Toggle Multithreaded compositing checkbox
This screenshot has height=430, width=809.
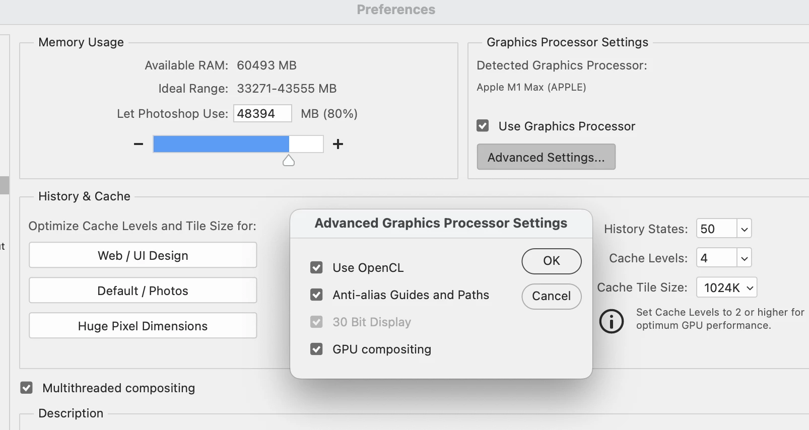click(27, 388)
